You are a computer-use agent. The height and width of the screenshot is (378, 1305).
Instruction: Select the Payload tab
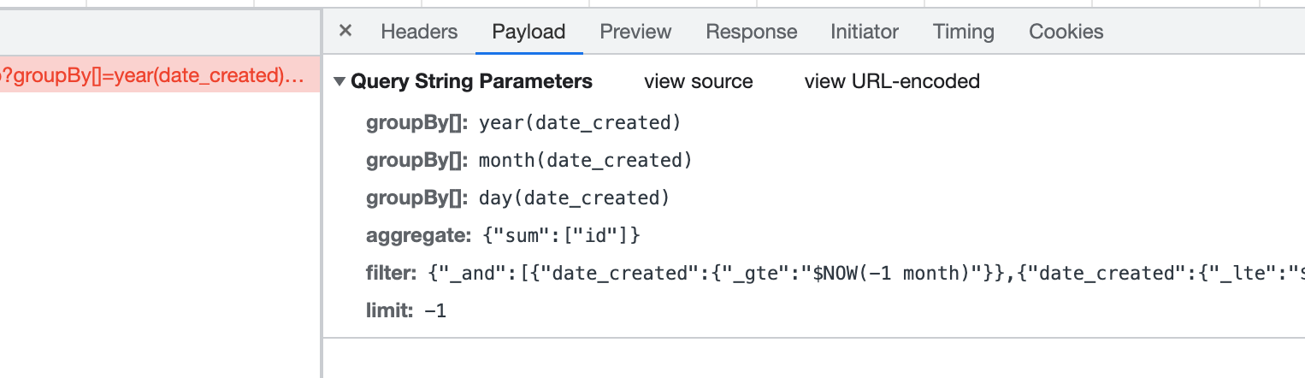528,32
